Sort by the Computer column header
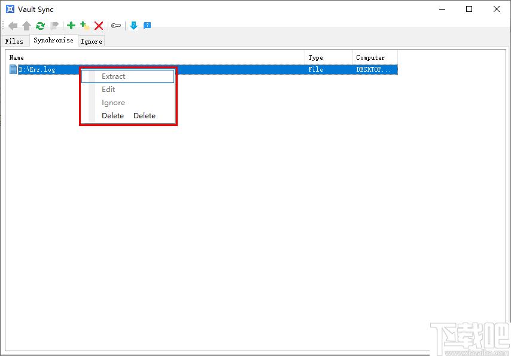This screenshot has height=356, width=511. pyautogui.click(x=375, y=57)
